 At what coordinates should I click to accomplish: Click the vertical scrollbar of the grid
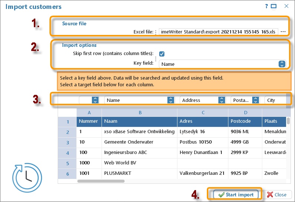(x=288, y=121)
